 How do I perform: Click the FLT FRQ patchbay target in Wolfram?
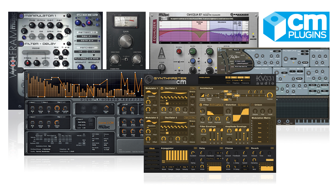80,58
